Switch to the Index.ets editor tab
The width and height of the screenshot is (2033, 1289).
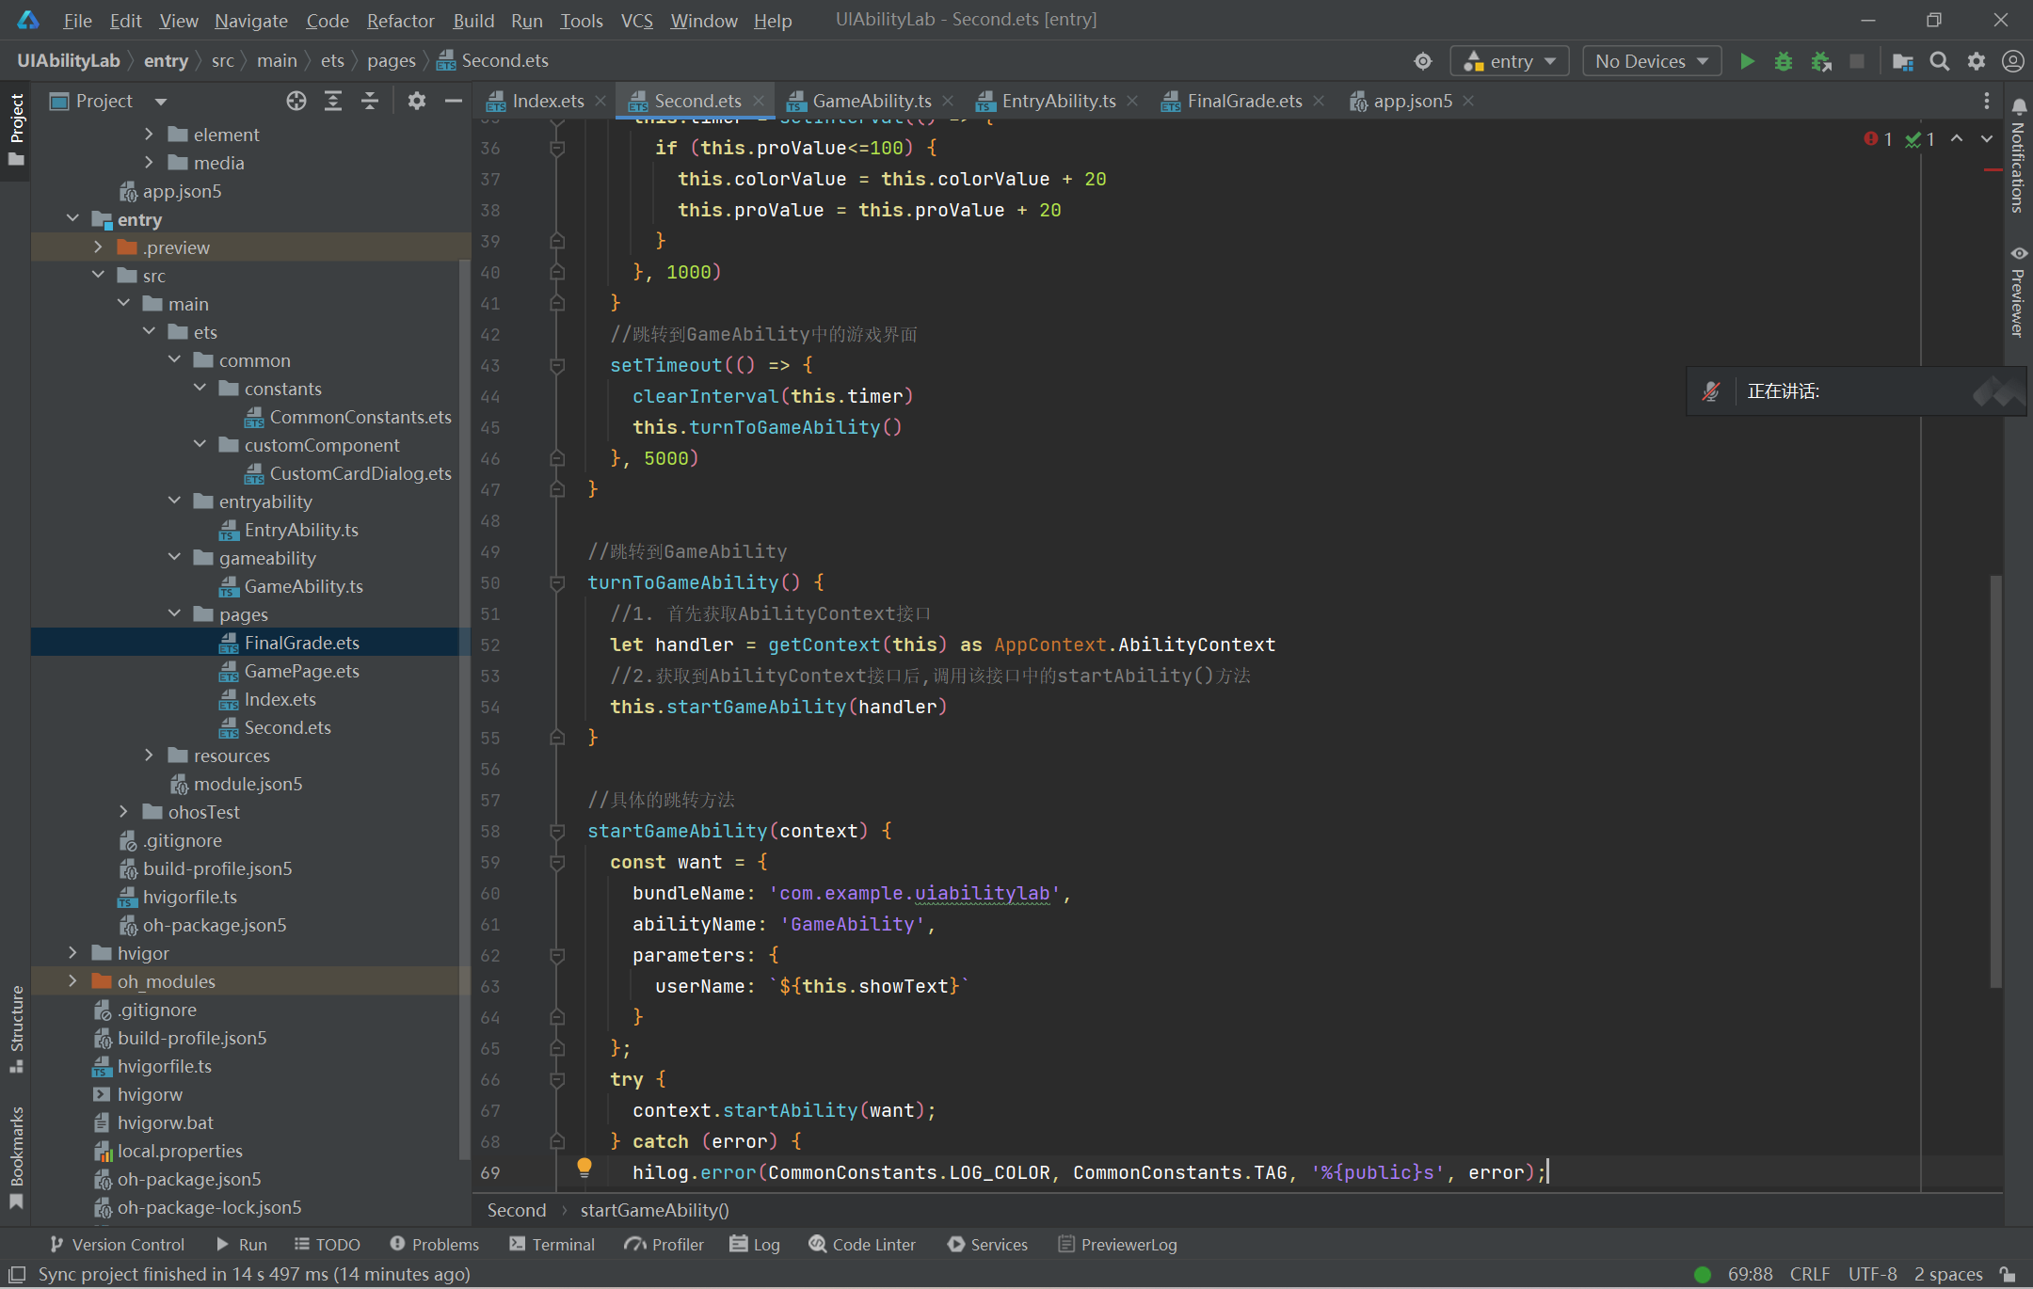(546, 101)
